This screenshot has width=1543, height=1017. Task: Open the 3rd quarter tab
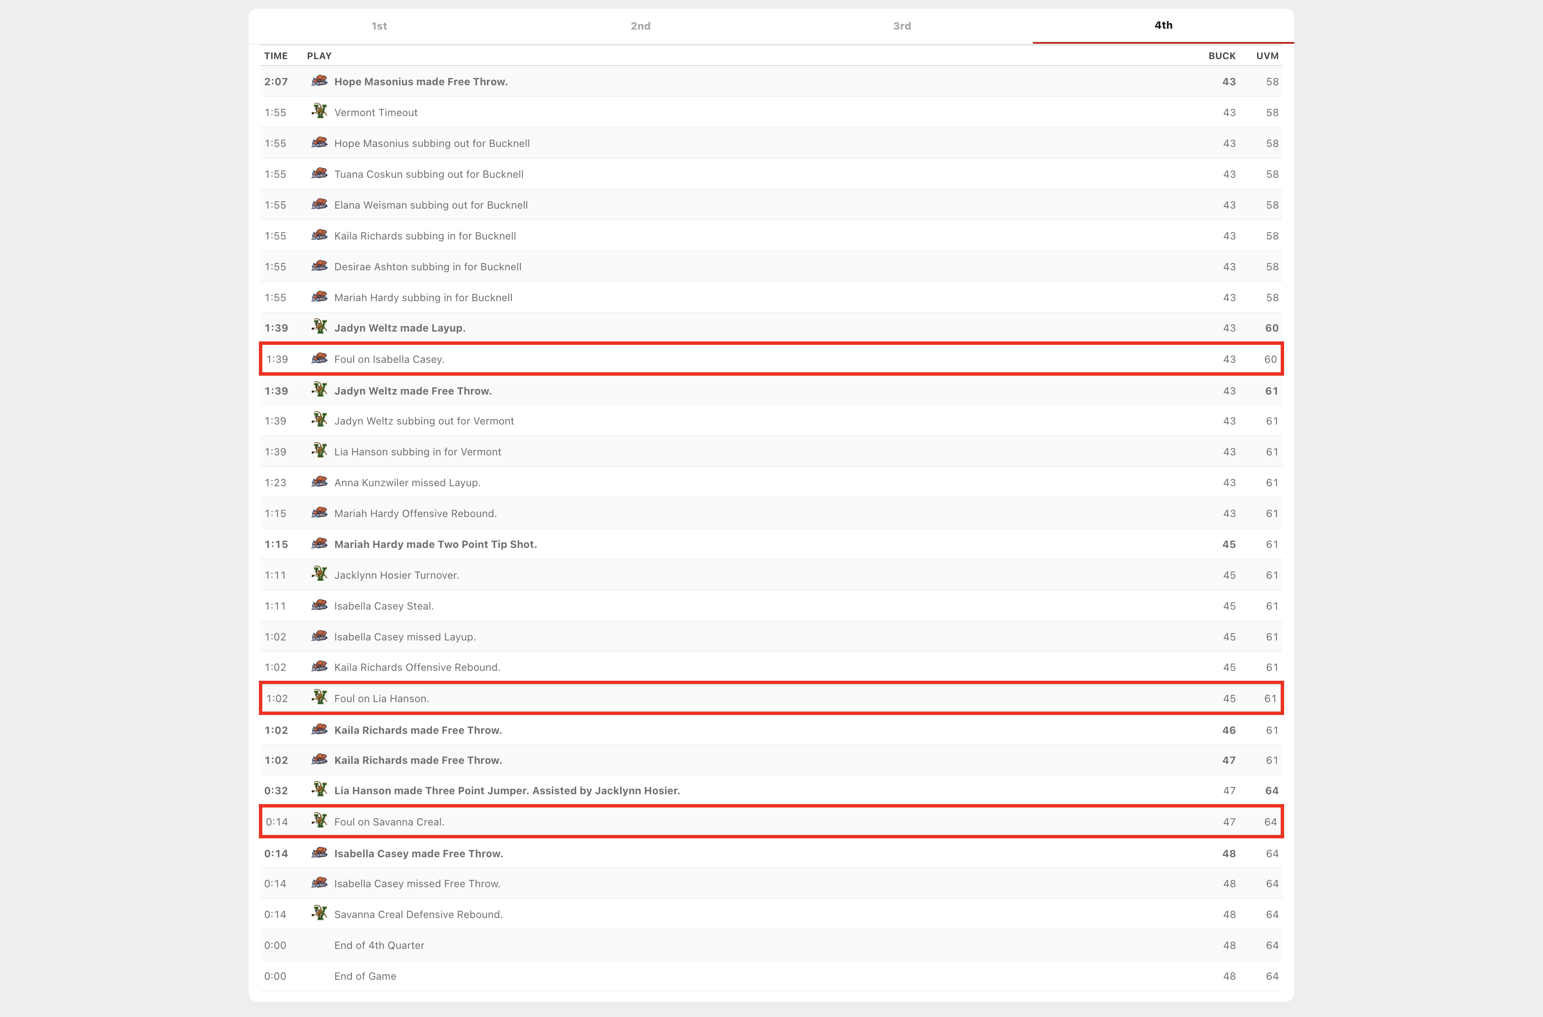(x=902, y=26)
